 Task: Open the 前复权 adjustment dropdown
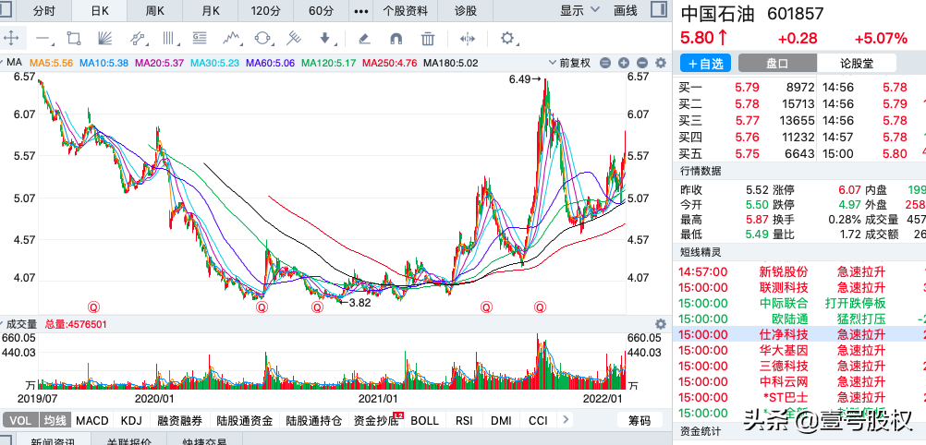coord(569,63)
